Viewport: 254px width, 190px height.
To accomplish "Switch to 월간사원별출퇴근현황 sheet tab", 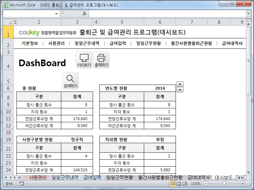I will pyautogui.click(x=160, y=178).
